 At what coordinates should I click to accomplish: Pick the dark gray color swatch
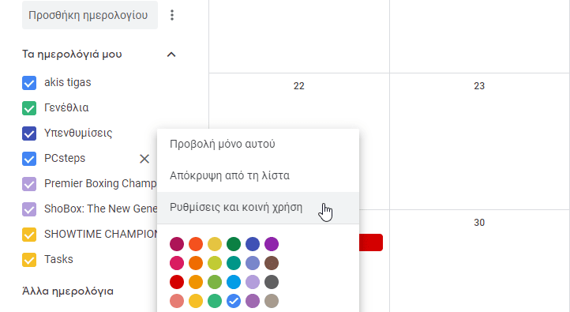(272, 282)
